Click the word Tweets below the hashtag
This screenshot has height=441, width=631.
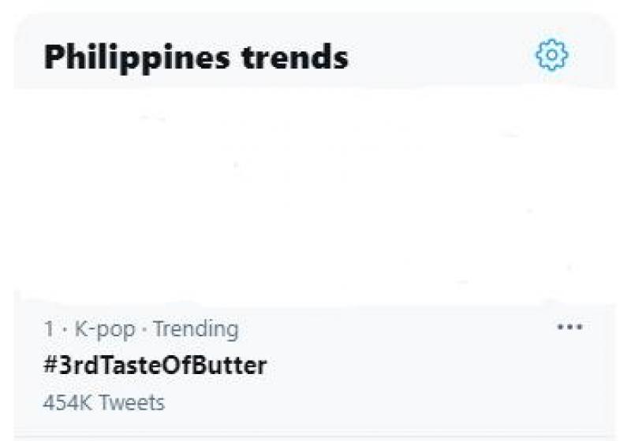pos(127,402)
